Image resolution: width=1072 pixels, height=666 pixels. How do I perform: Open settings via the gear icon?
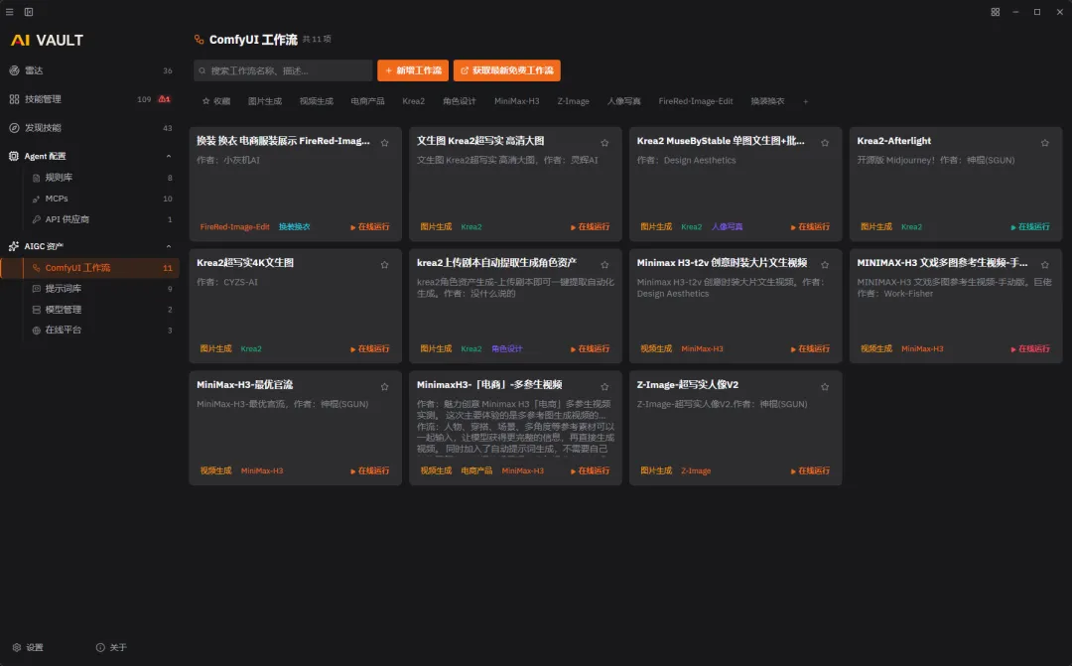coord(17,647)
